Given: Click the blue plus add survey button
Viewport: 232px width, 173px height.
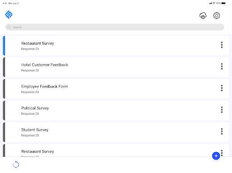Looking at the screenshot, I should click(216, 156).
